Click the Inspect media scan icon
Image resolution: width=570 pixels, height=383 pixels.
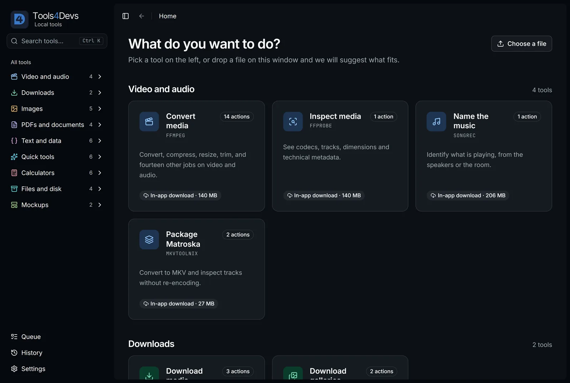293,121
